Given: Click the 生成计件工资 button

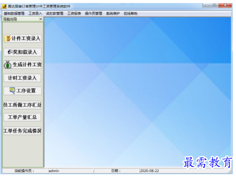Looking at the screenshot, I should (22, 65).
